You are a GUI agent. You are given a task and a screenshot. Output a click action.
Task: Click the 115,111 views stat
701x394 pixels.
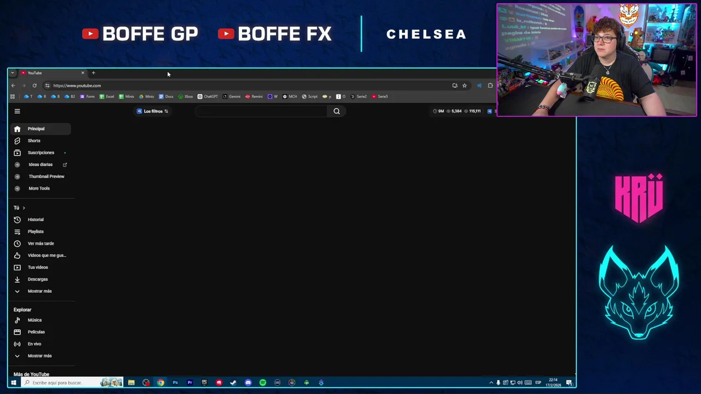(472, 111)
